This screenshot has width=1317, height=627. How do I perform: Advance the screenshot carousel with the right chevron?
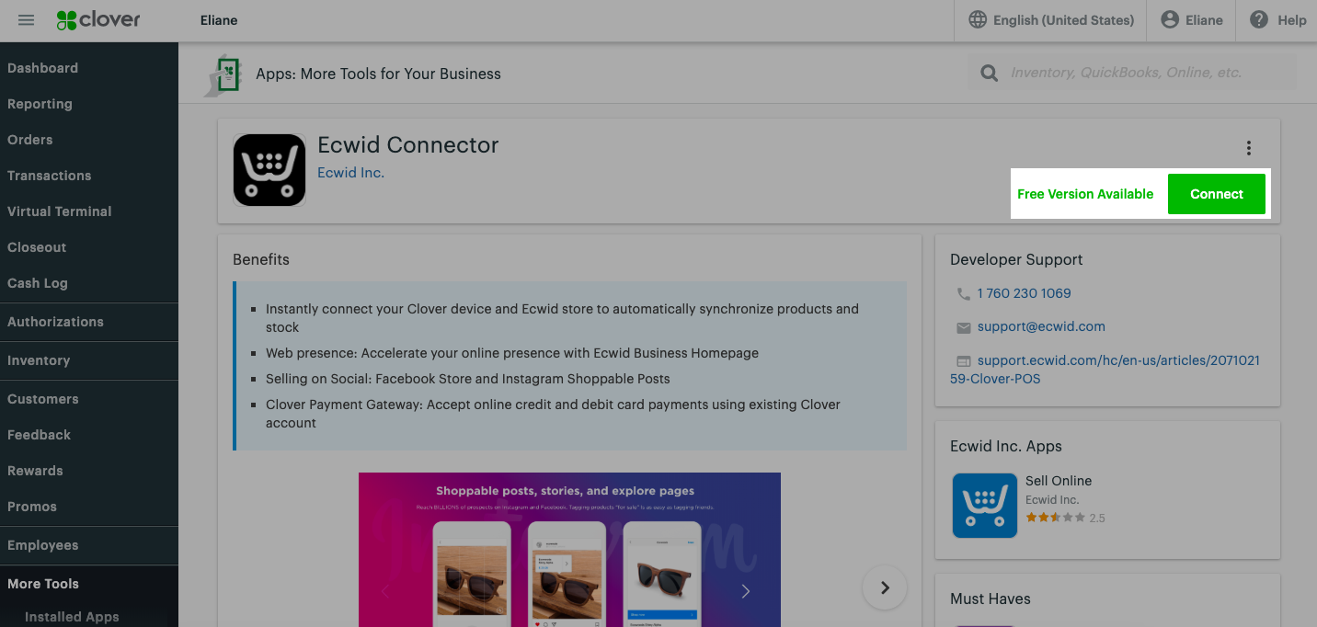884,587
